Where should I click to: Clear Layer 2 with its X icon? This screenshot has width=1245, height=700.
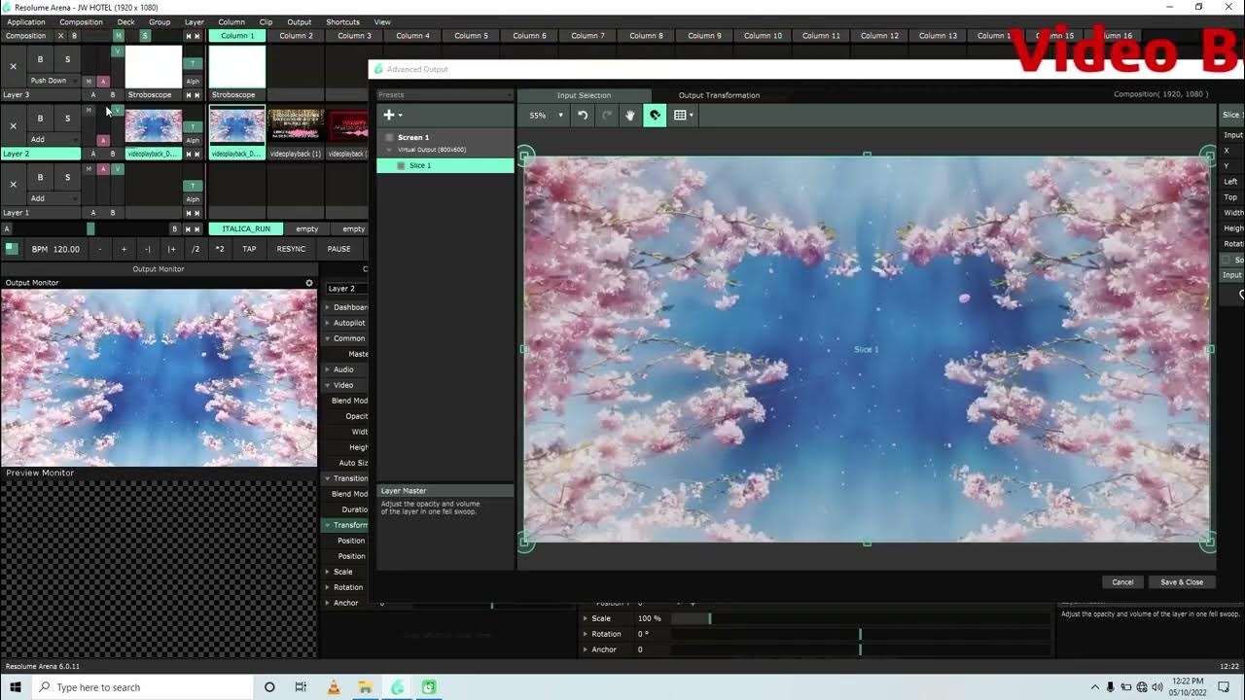13,126
